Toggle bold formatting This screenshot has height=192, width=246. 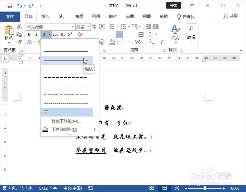point(29,34)
